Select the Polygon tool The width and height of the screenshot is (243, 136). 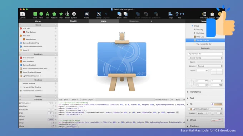54,15
